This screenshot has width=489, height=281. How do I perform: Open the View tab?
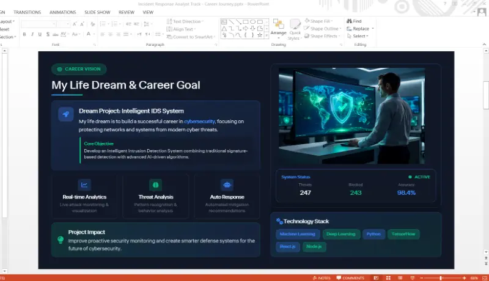pos(148,12)
